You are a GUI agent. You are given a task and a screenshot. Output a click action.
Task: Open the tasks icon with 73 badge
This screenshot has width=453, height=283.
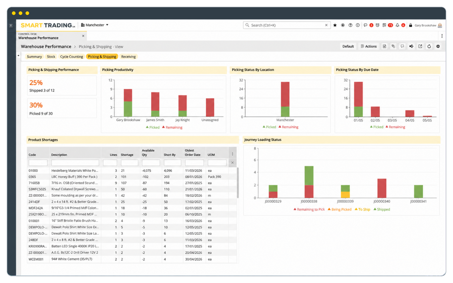(x=384, y=25)
